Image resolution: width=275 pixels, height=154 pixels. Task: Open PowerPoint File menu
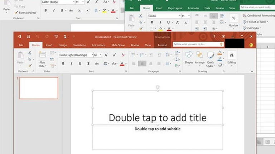click(x=21, y=45)
